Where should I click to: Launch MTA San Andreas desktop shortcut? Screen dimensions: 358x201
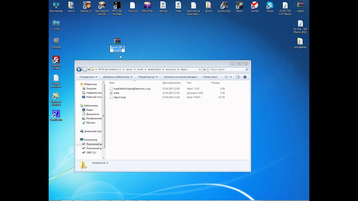click(x=117, y=8)
